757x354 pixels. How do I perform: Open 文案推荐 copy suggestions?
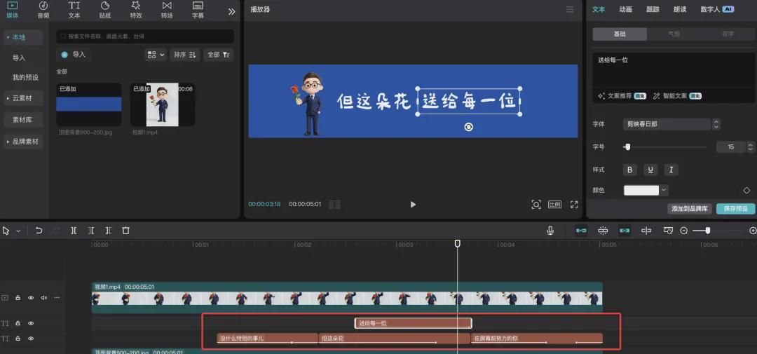tap(621, 95)
